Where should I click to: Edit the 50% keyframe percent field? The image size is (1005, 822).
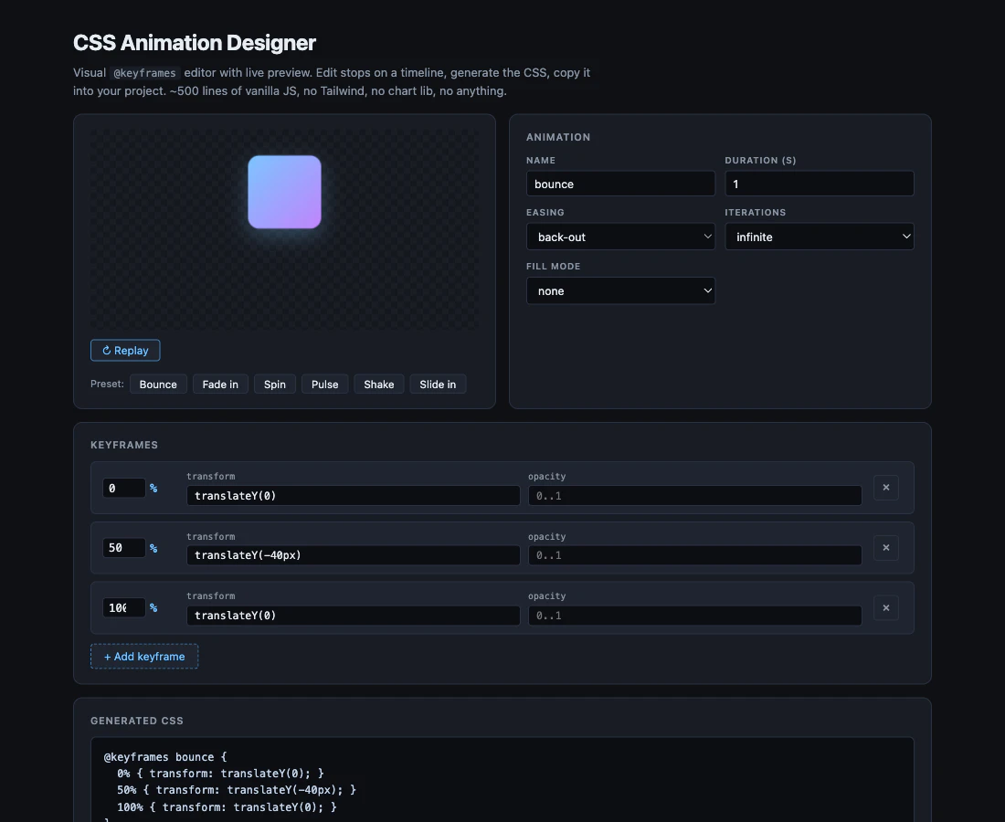coord(123,548)
